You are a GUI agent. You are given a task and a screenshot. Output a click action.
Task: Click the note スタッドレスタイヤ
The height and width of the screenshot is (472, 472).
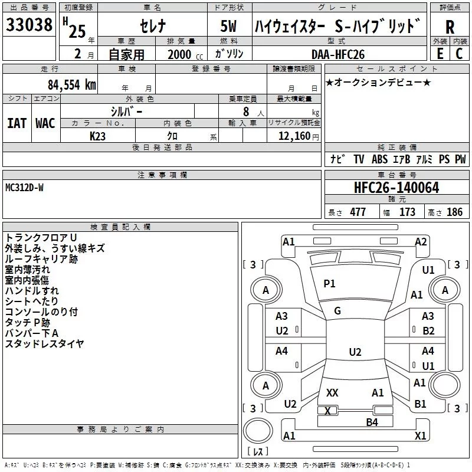tap(45, 343)
